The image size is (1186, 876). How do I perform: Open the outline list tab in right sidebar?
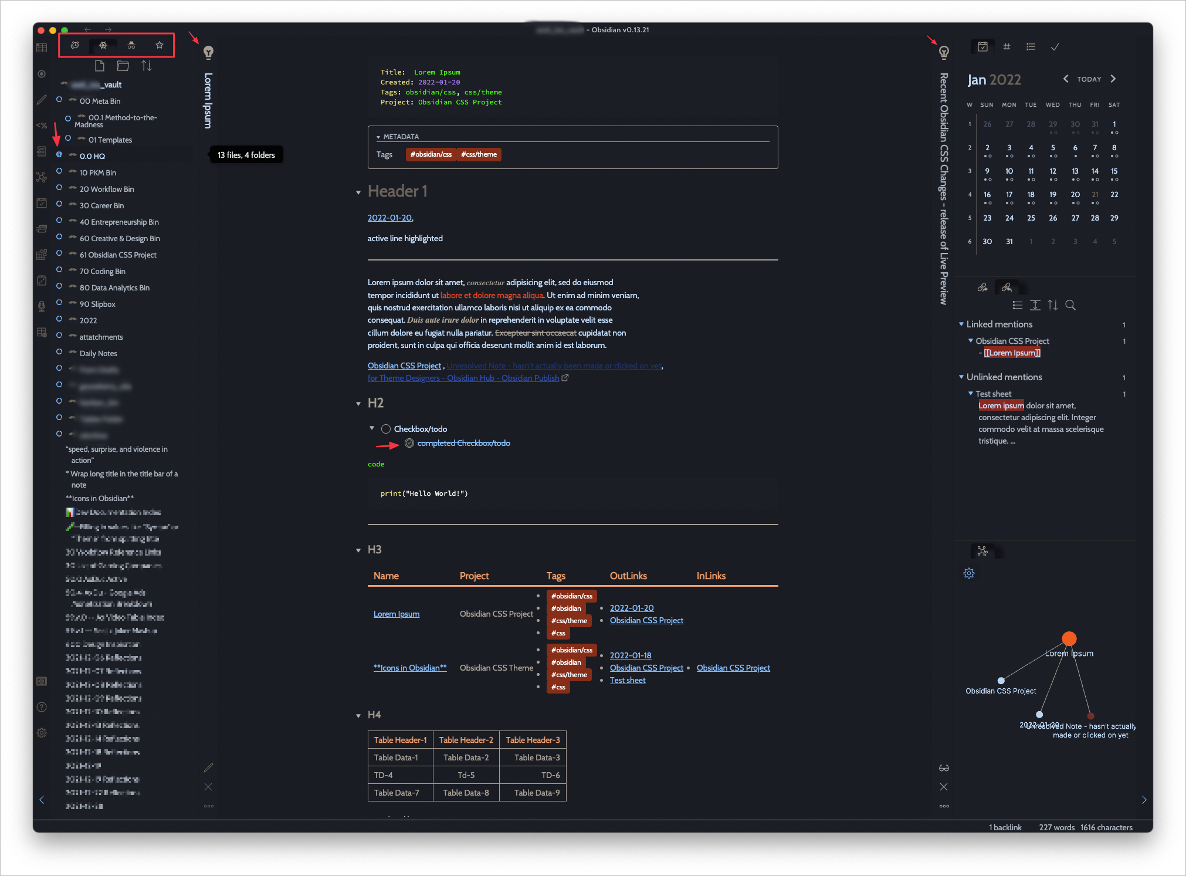(x=1031, y=47)
